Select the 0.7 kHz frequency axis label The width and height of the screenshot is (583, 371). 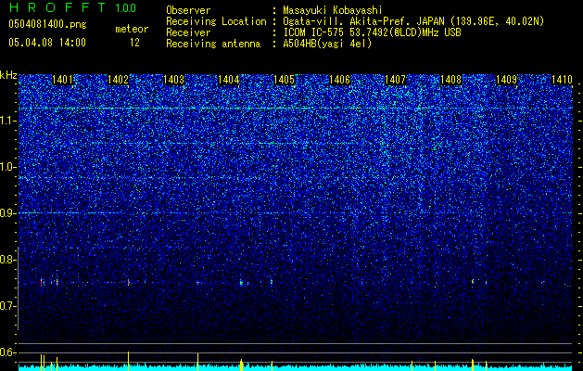(x=8, y=306)
